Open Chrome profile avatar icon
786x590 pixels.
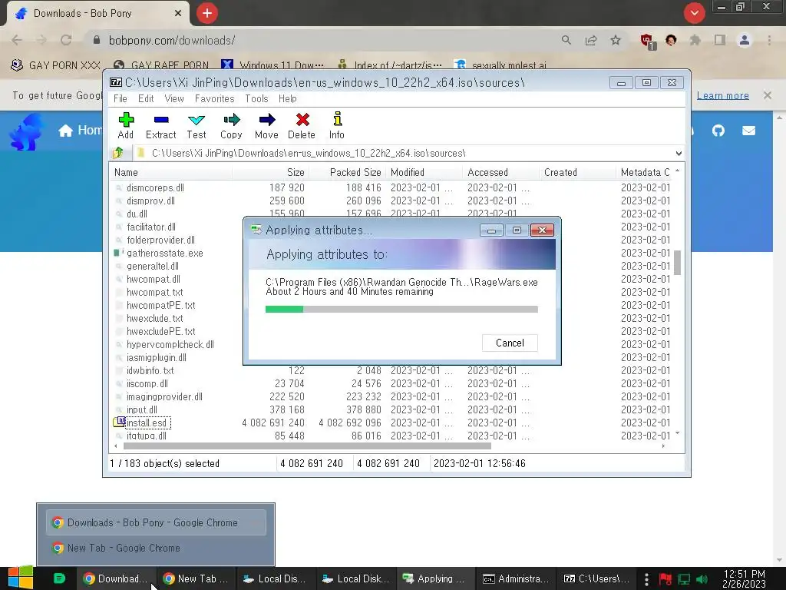745,40
